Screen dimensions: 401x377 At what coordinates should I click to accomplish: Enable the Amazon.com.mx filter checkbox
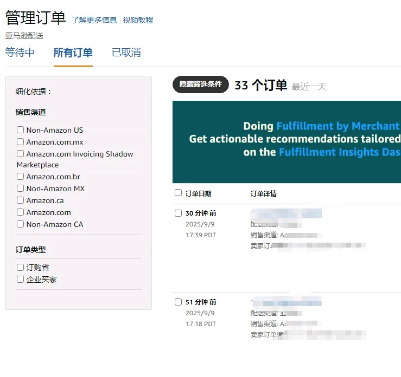[x=21, y=142]
